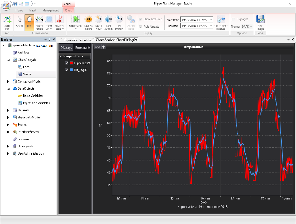Collapse the EpmSvrMachine tree node

pyautogui.click(x=4, y=45)
